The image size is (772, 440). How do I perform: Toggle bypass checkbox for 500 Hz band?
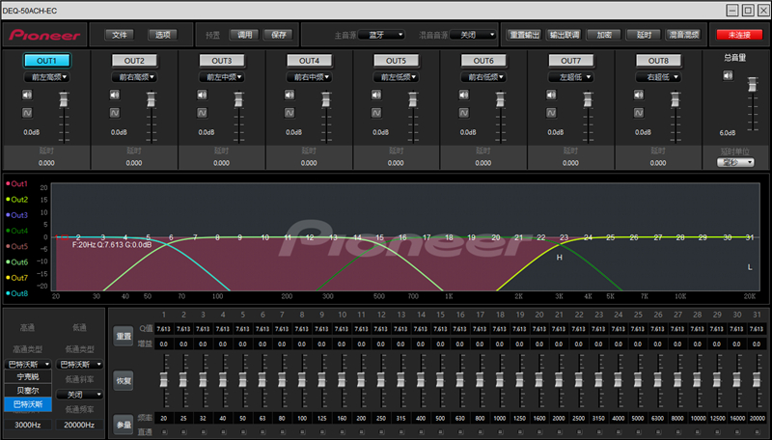[x=440, y=432]
